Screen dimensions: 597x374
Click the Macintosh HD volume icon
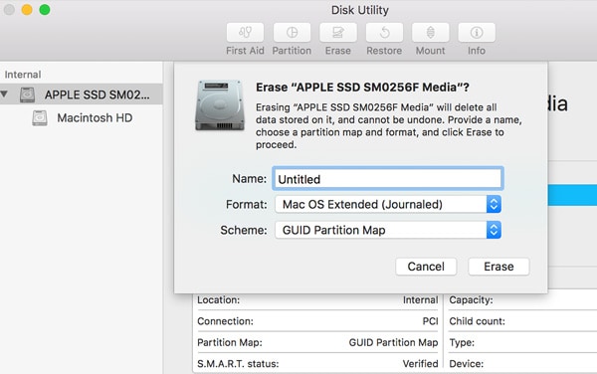pyautogui.click(x=40, y=118)
